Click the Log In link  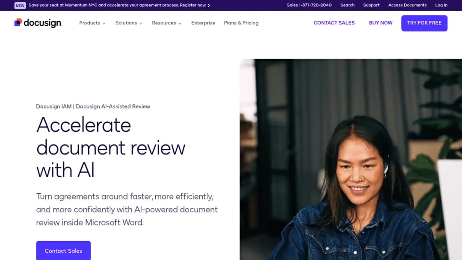pos(441,5)
